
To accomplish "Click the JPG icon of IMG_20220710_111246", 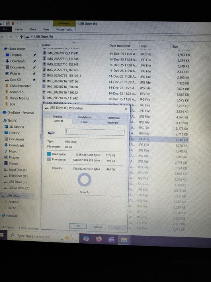I will tap(44, 59).
